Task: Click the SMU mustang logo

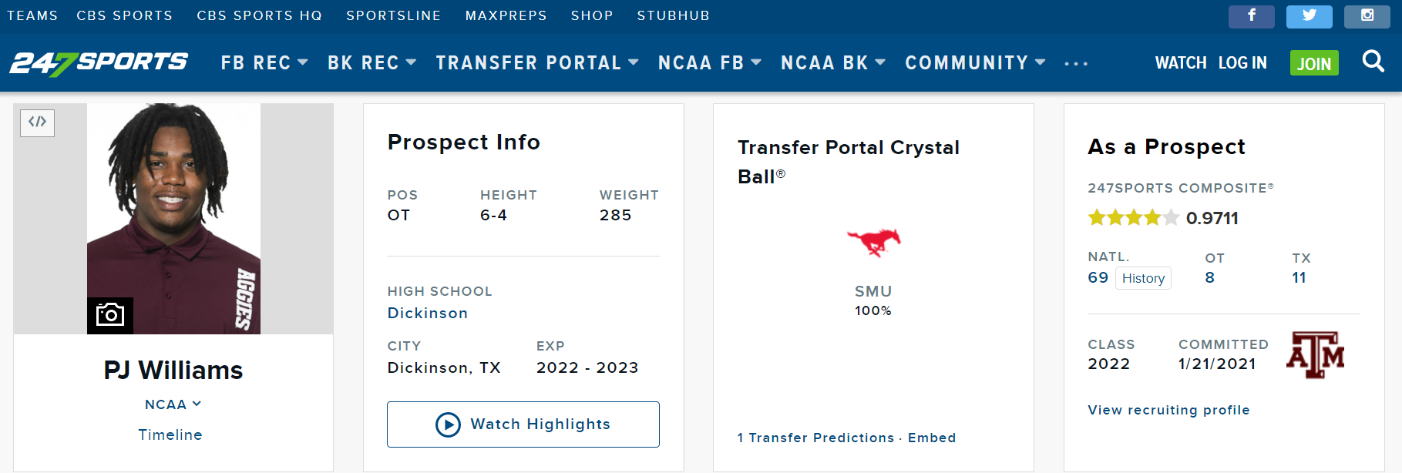Action: [x=873, y=242]
